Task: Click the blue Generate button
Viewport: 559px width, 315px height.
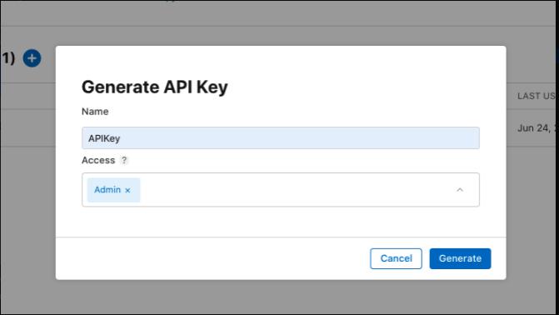Action: [460, 258]
